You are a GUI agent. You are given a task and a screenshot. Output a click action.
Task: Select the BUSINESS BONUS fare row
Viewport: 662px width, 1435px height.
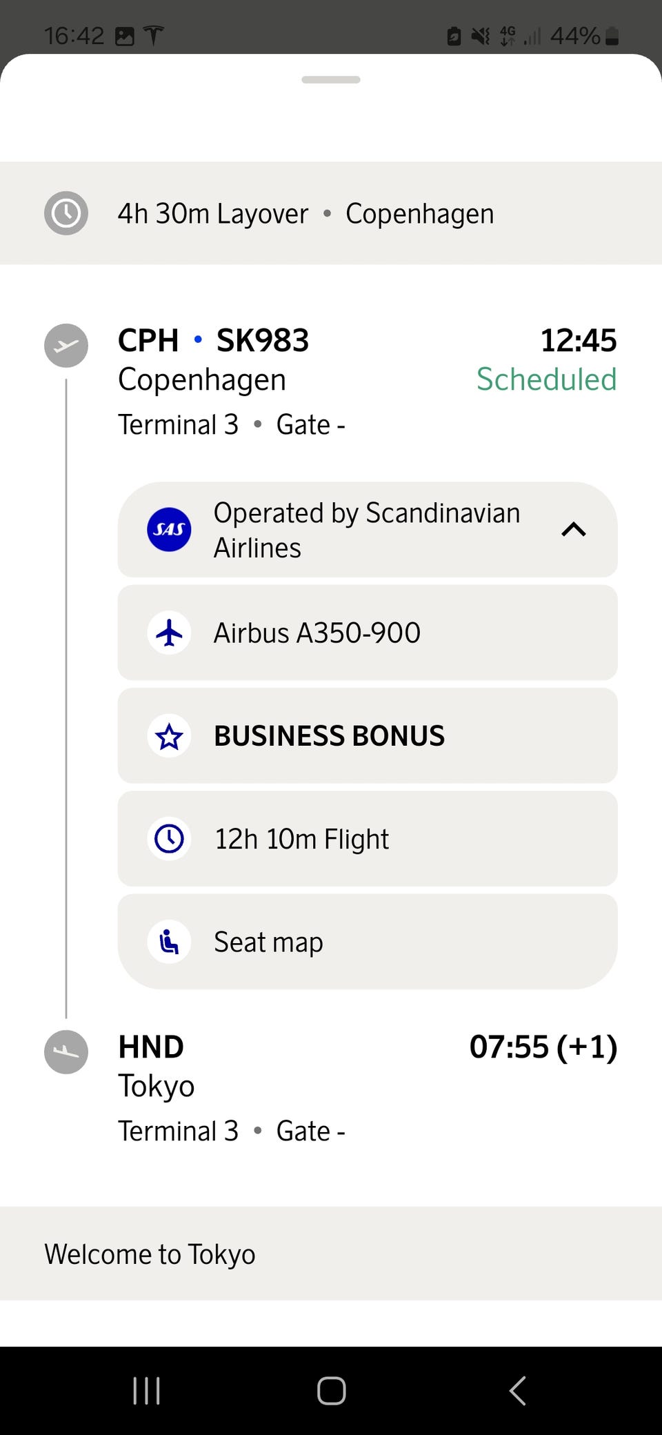coord(367,736)
